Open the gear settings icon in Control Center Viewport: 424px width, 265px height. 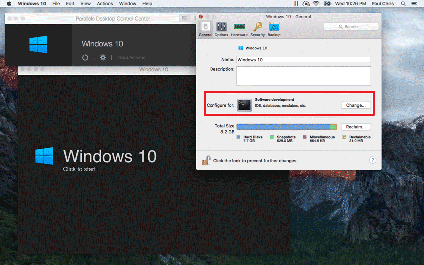(x=103, y=57)
